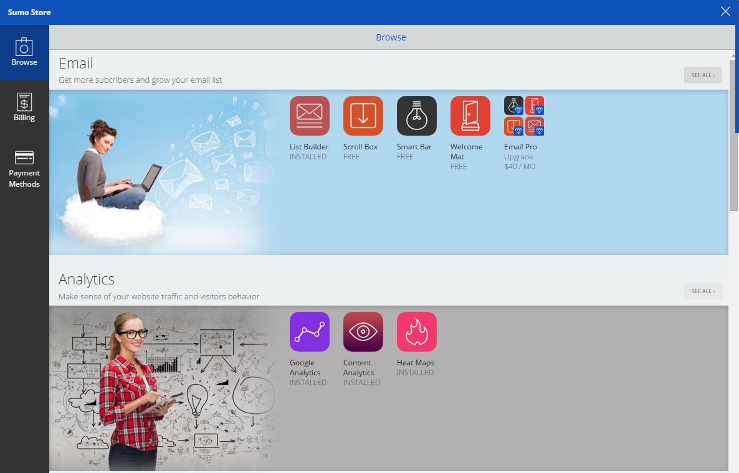Open the Google Analytics app icon
The width and height of the screenshot is (739, 473).
[x=310, y=332]
